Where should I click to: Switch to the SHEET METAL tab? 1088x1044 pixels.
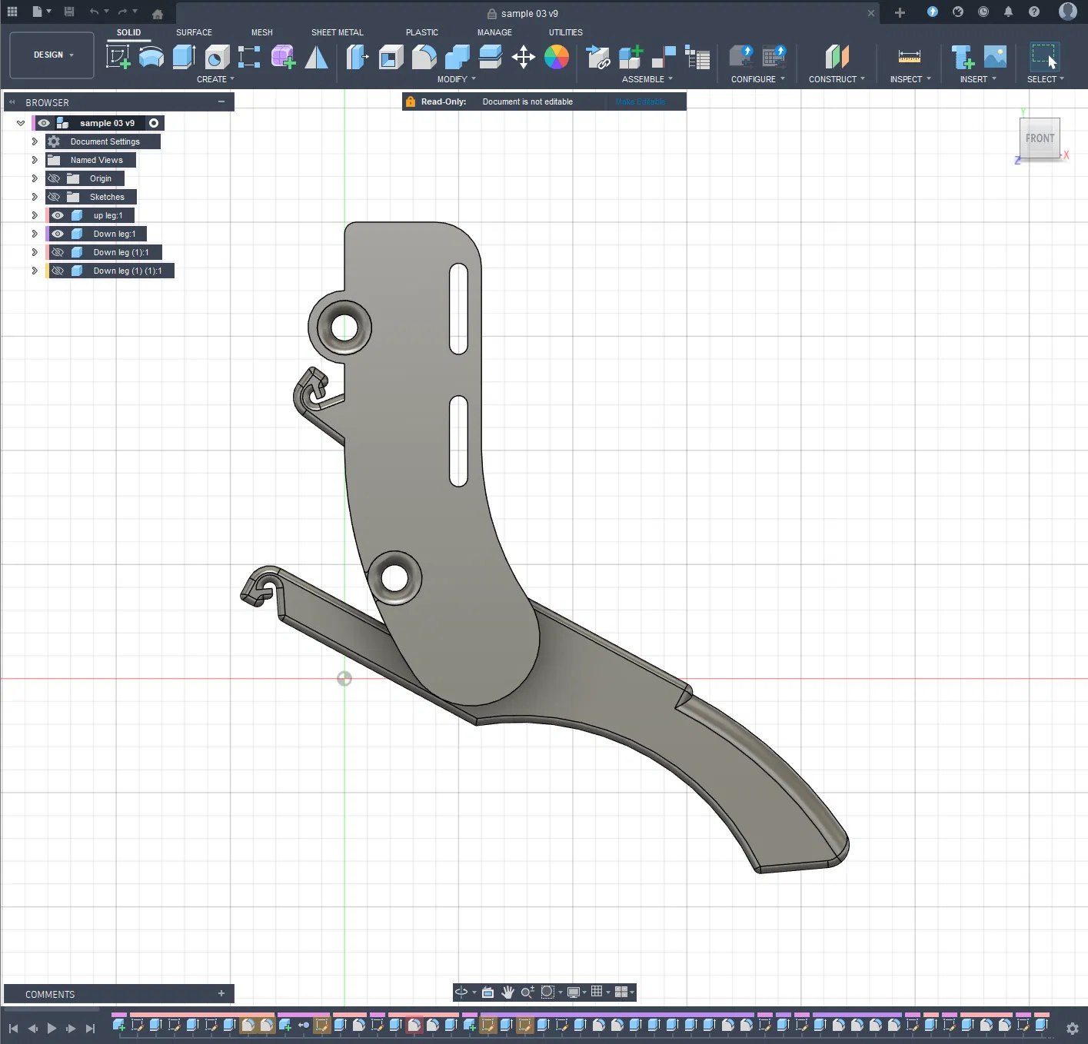click(337, 32)
